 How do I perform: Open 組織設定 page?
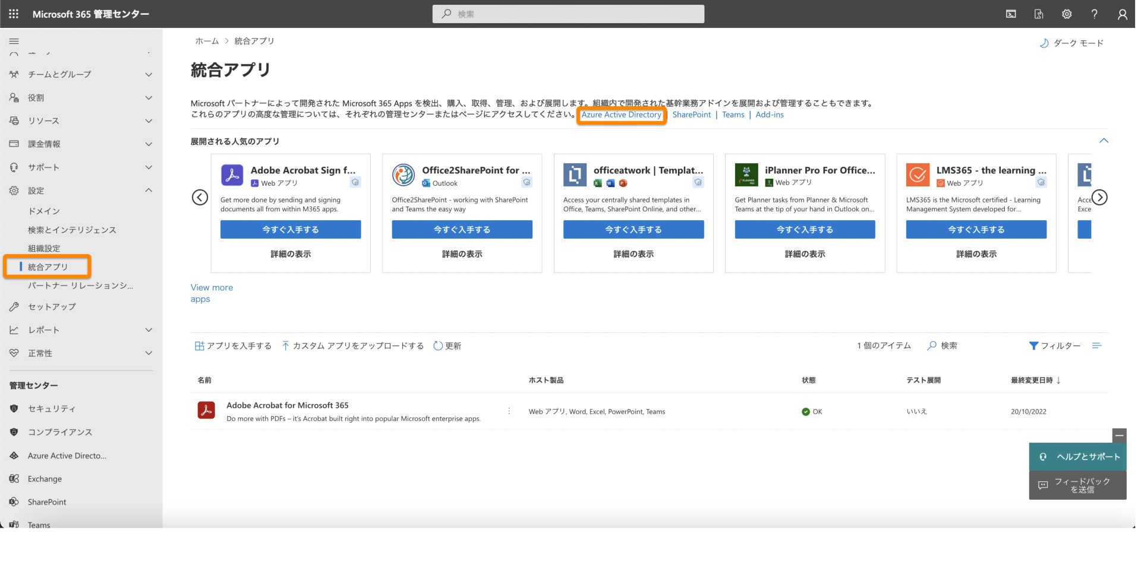click(44, 249)
